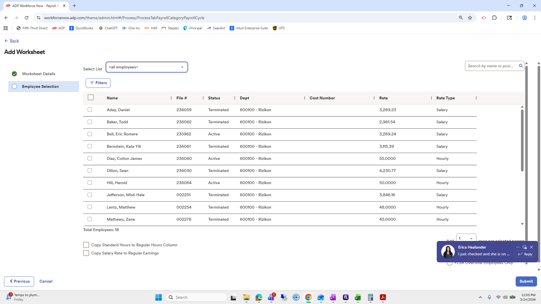
Task: Click the search magnifier icon in employee search
Action: point(521,66)
